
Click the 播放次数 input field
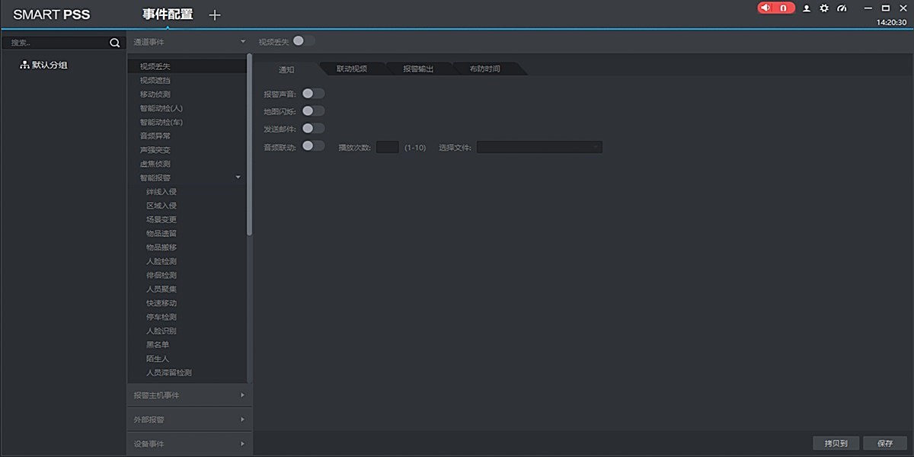coord(388,147)
